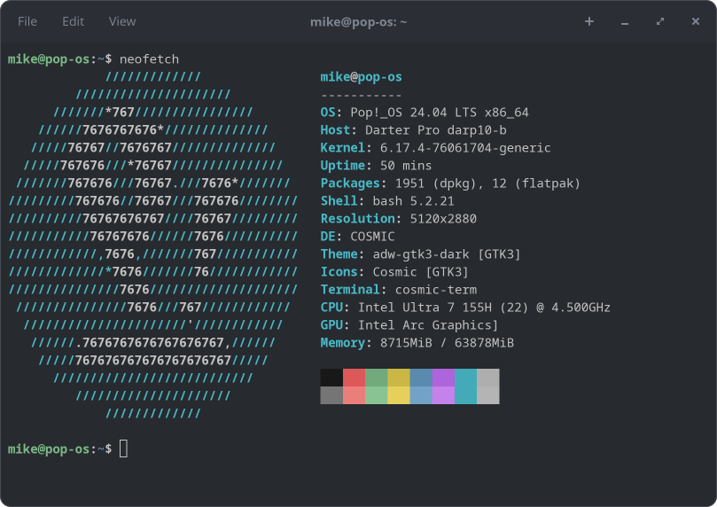717x507 pixels.
Task: Open the View menu
Action: pyautogui.click(x=122, y=21)
